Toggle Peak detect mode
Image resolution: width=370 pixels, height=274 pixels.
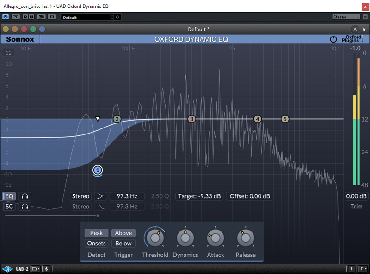click(96, 233)
